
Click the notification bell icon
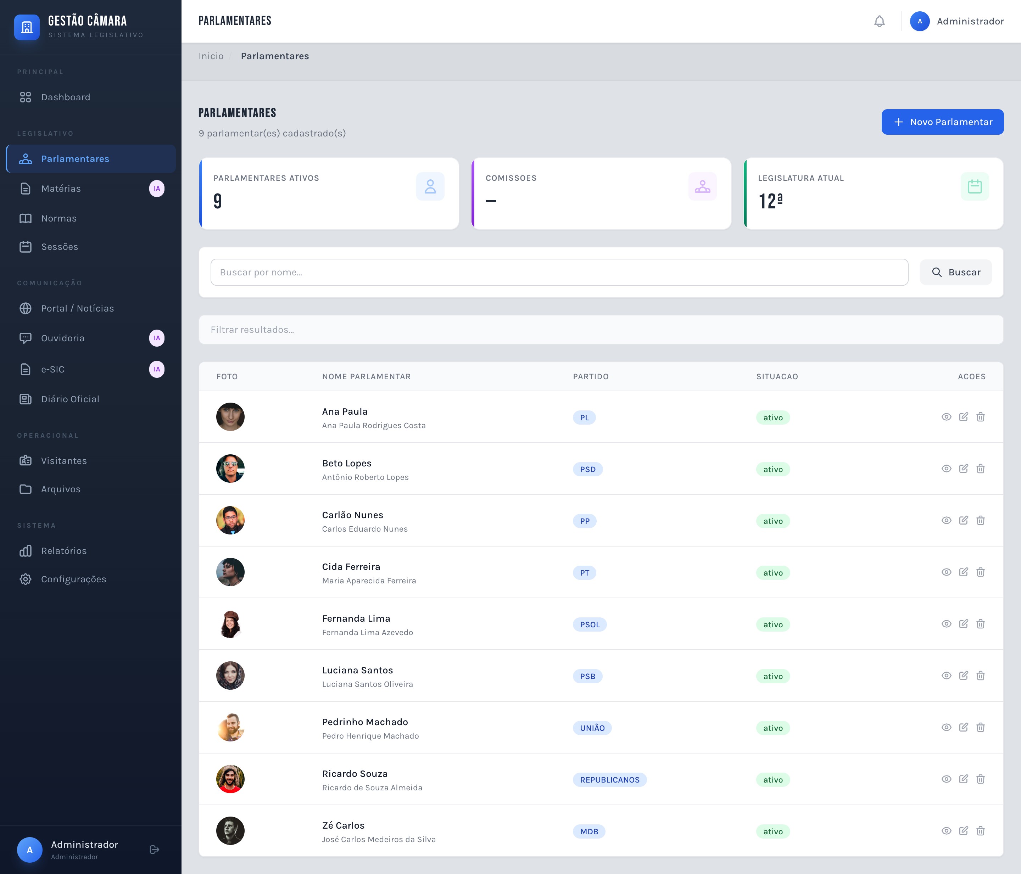click(879, 21)
